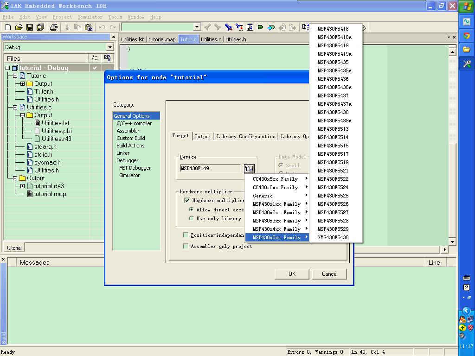The height and width of the screenshot is (356, 475).
Task: Open the Project menu
Action: 62,17
